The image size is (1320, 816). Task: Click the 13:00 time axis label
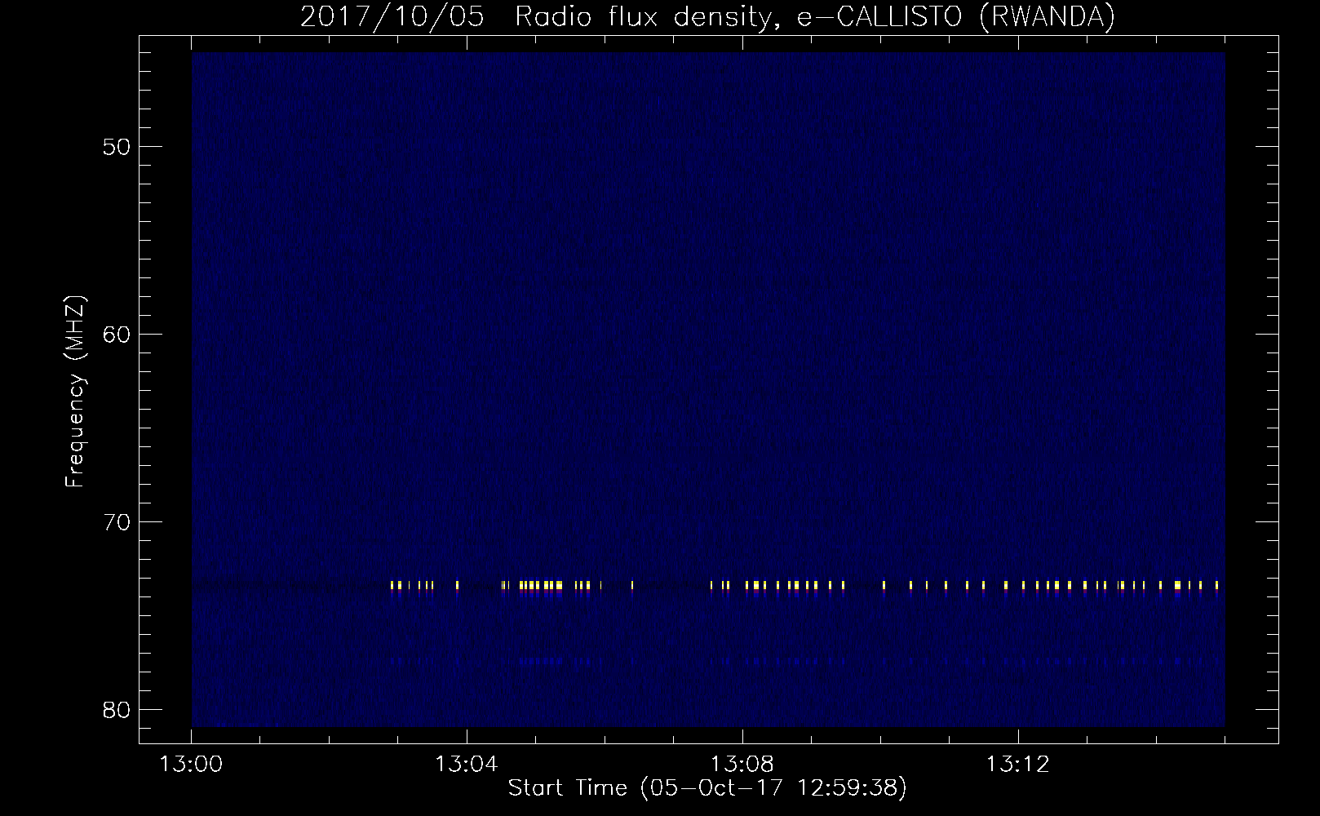pyautogui.click(x=191, y=765)
